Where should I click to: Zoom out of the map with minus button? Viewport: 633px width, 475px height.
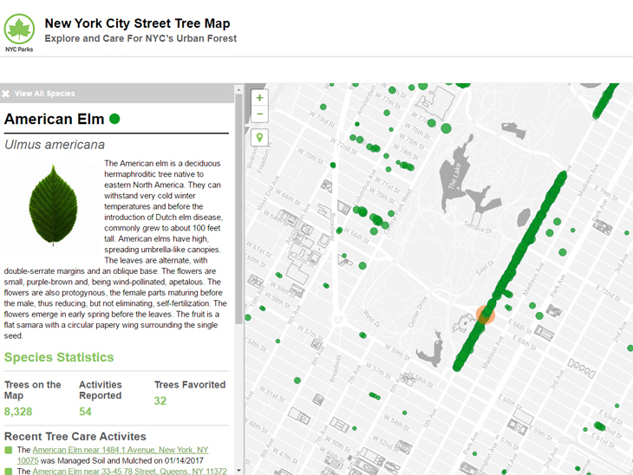pos(259,114)
